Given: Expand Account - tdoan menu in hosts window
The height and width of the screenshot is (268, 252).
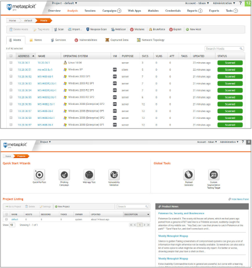Looking at the screenshot, I should pos(197,3).
